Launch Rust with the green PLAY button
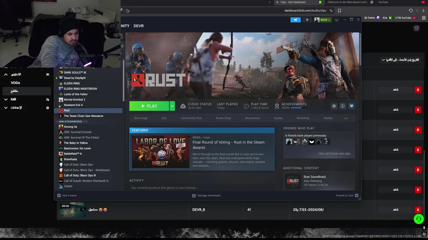428x240 pixels. tap(149, 106)
